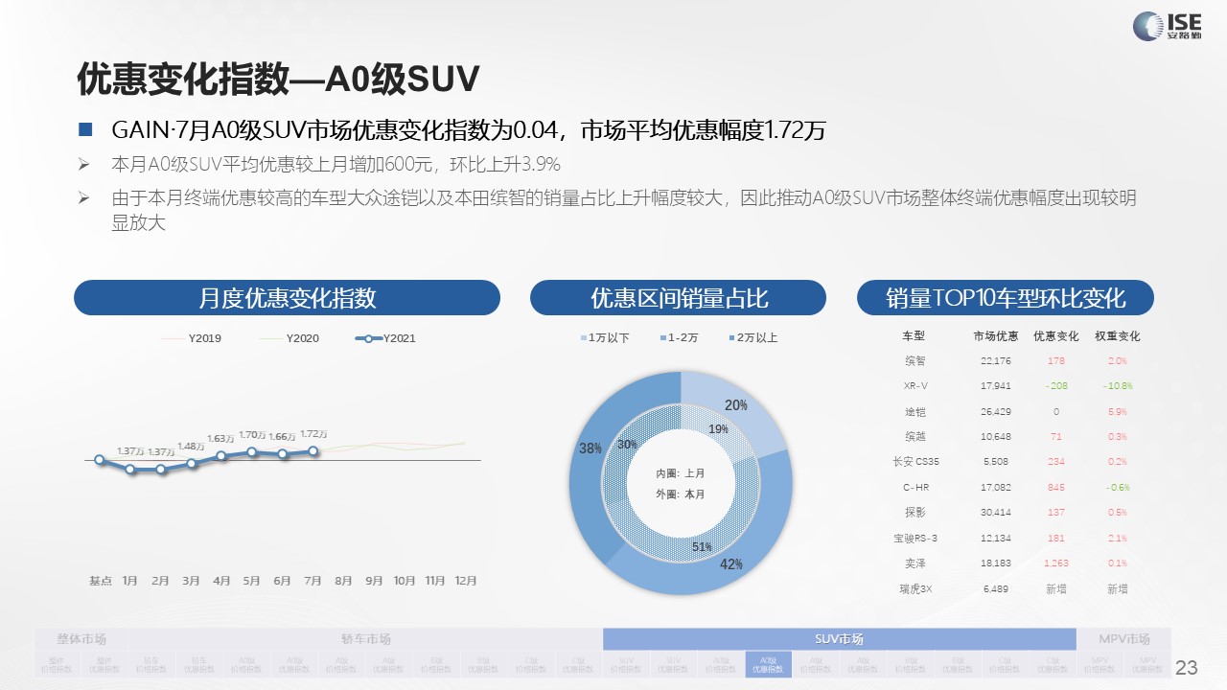This screenshot has height=690, width=1227.
Task: Open the SUV市场 navigation tab
Action: [838, 639]
